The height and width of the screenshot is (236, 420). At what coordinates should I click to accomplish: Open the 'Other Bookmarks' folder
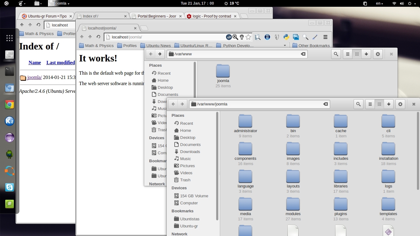[311, 45]
